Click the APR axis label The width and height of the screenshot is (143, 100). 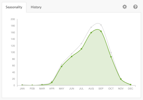click(x=52, y=88)
